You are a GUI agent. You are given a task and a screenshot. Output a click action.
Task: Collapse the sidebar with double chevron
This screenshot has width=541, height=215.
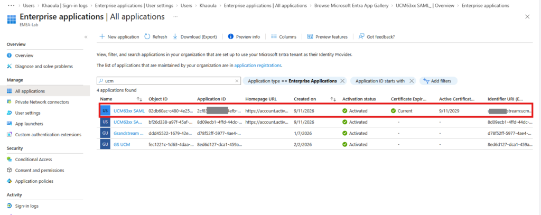click(86, 37)
